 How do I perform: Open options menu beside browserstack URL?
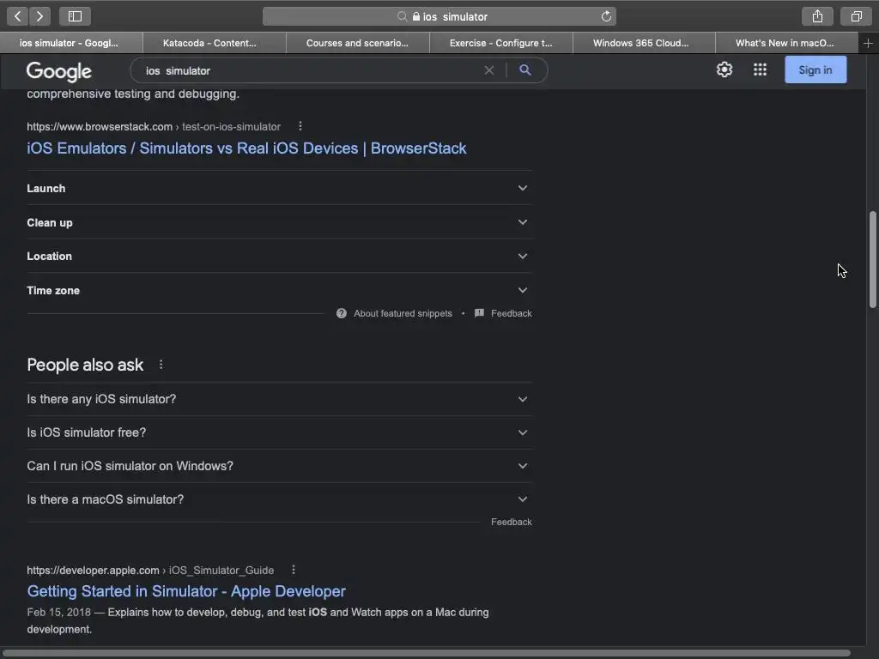point(300,126)
